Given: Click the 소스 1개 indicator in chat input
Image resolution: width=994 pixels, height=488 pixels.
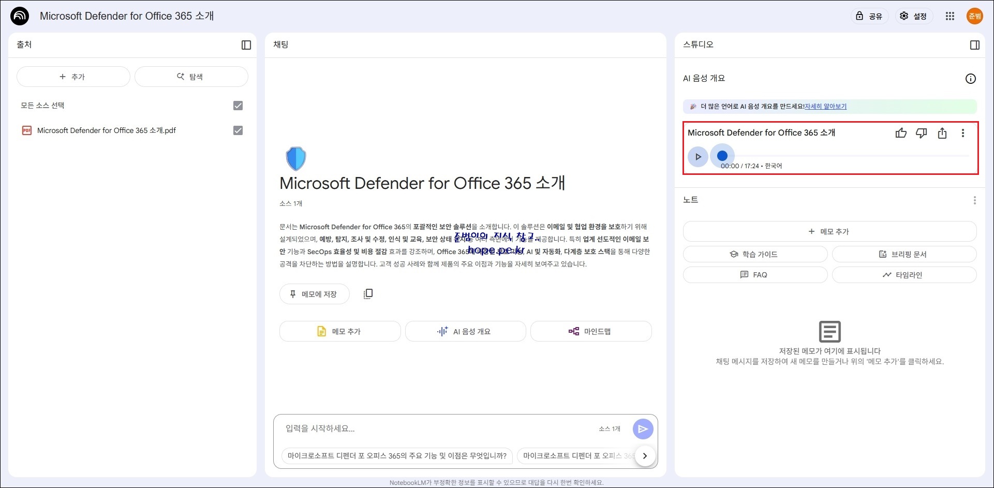Looking at the screenshot, I should point(610,428).
